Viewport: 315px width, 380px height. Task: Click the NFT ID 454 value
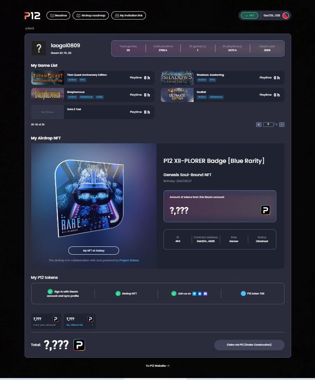[178, 241]
